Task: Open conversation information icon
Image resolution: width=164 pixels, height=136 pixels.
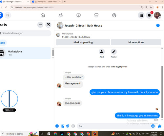Action: pos(158,25)
